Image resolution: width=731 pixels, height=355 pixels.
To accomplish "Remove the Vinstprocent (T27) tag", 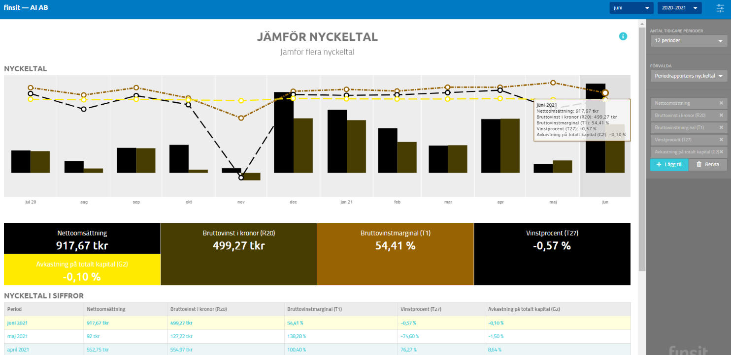I will [x=721, y=140].
